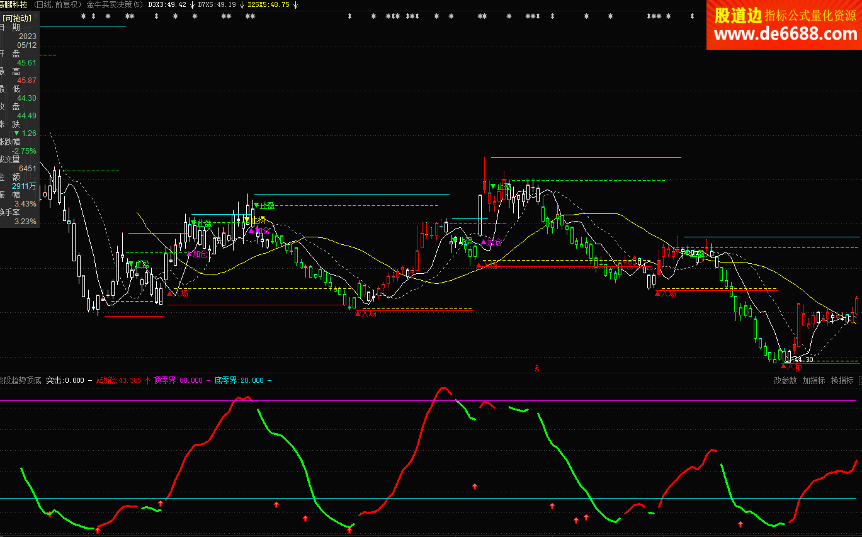
Task: Click the closing price 44.49
Action: pyautogui.click(x=27, y=116)
